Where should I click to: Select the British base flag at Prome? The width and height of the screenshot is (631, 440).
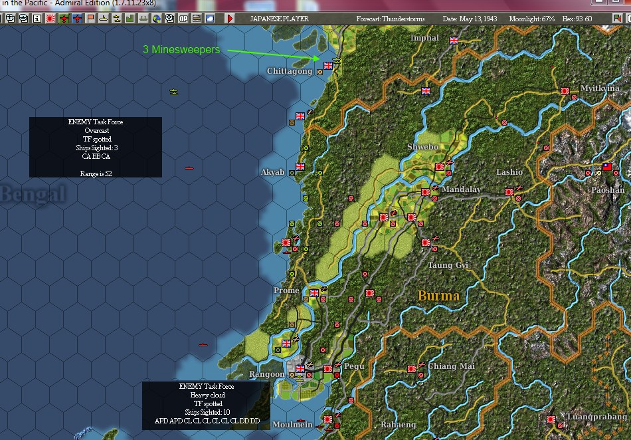pos(314,292)
